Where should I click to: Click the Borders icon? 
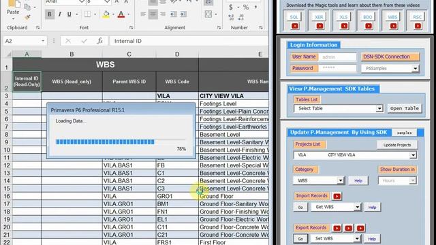coord(87,14)
